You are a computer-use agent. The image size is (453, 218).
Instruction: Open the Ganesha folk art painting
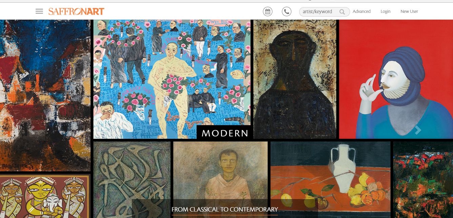[x=45, y=196]
